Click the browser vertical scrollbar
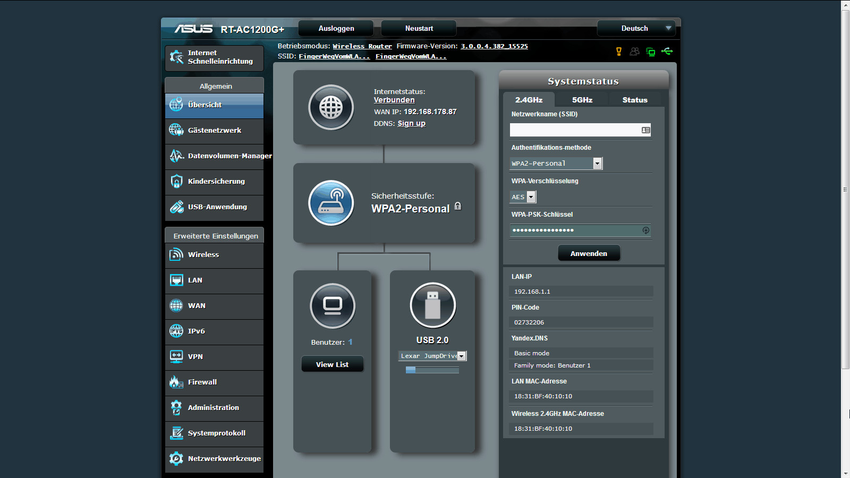 click(x=845, y=190)
